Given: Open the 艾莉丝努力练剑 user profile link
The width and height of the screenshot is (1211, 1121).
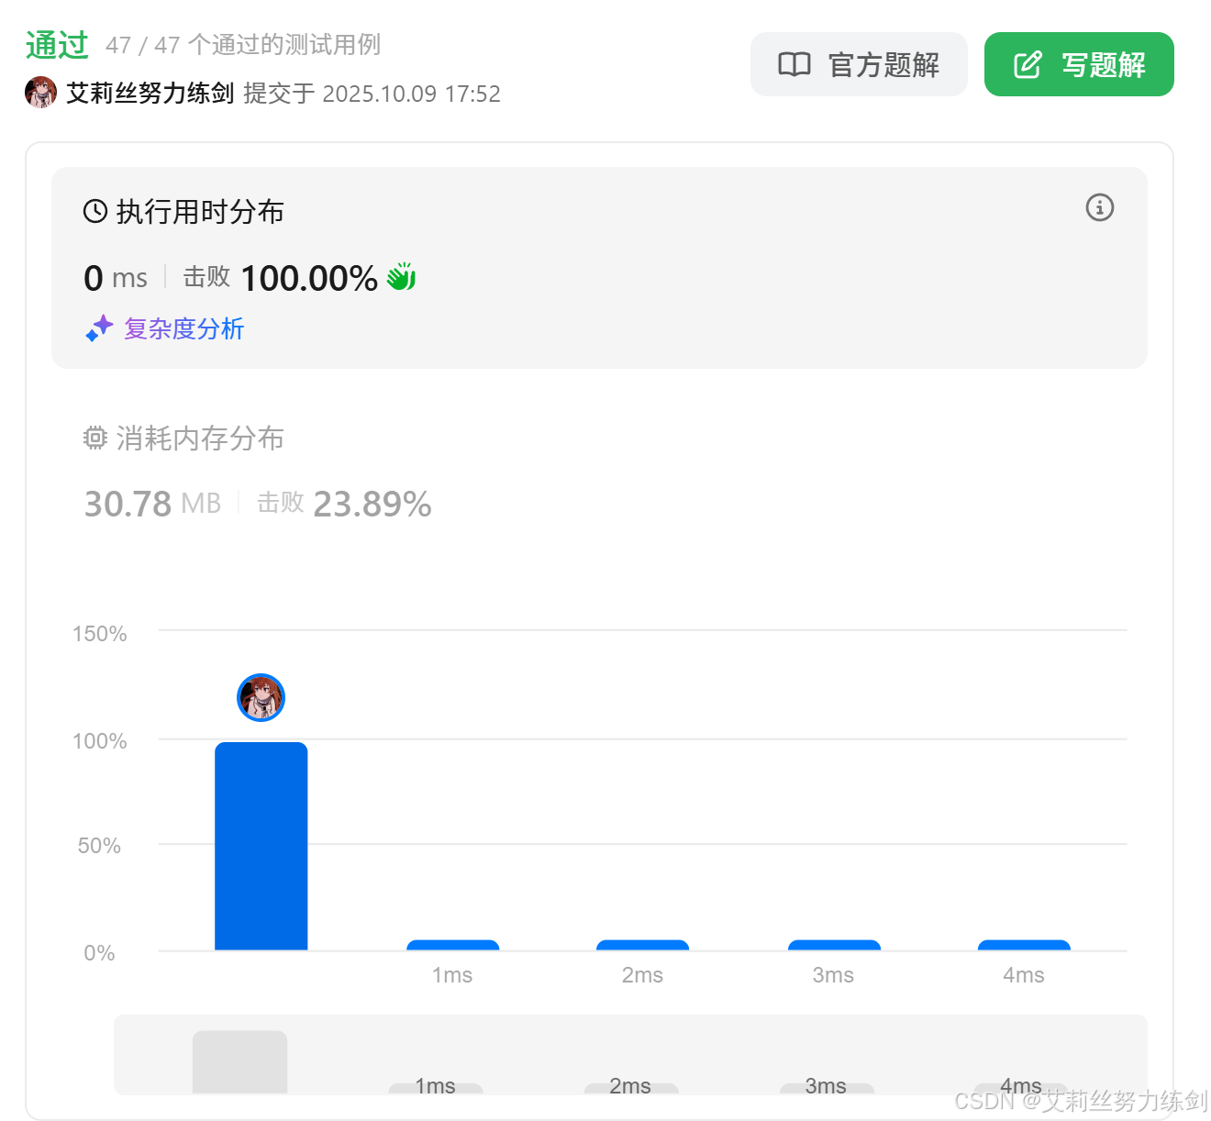Looking at the screenshot, I should pos(150,93).
